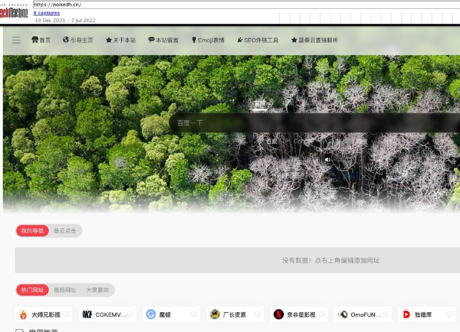Select the 我的导航 tab
Screen dimensions: 460x332
pyautogui.click(x=32, y=231)
